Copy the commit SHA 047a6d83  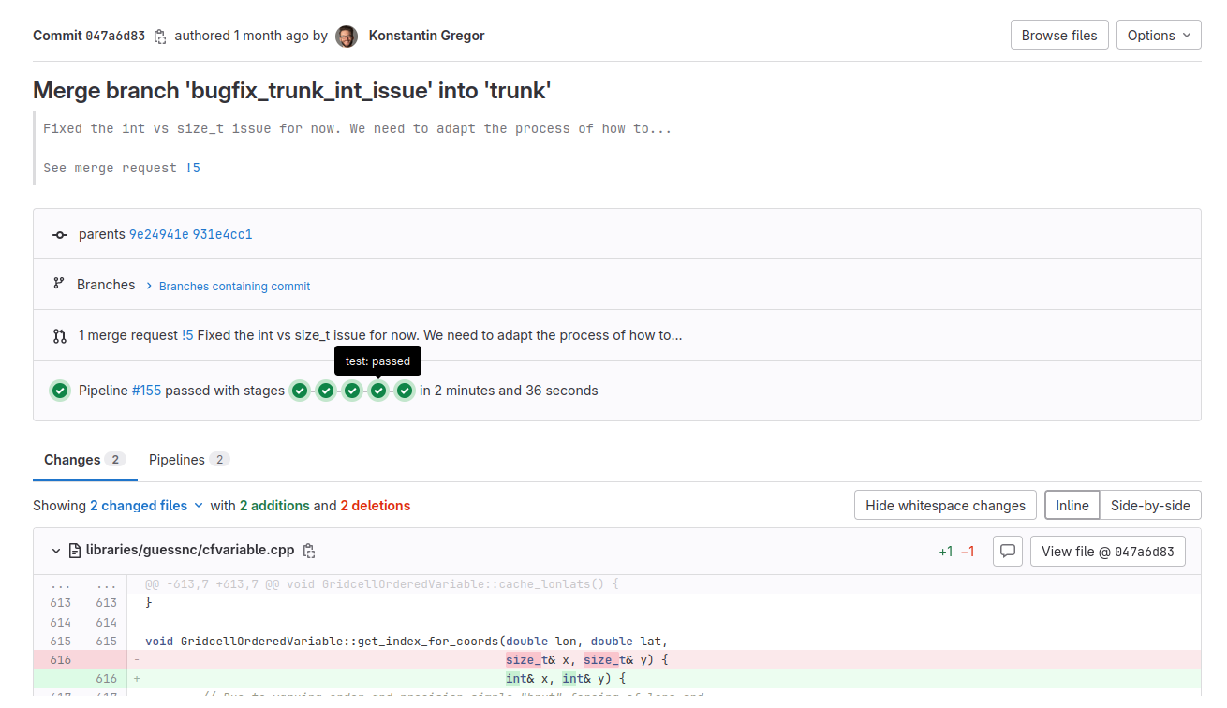(160, 37)
